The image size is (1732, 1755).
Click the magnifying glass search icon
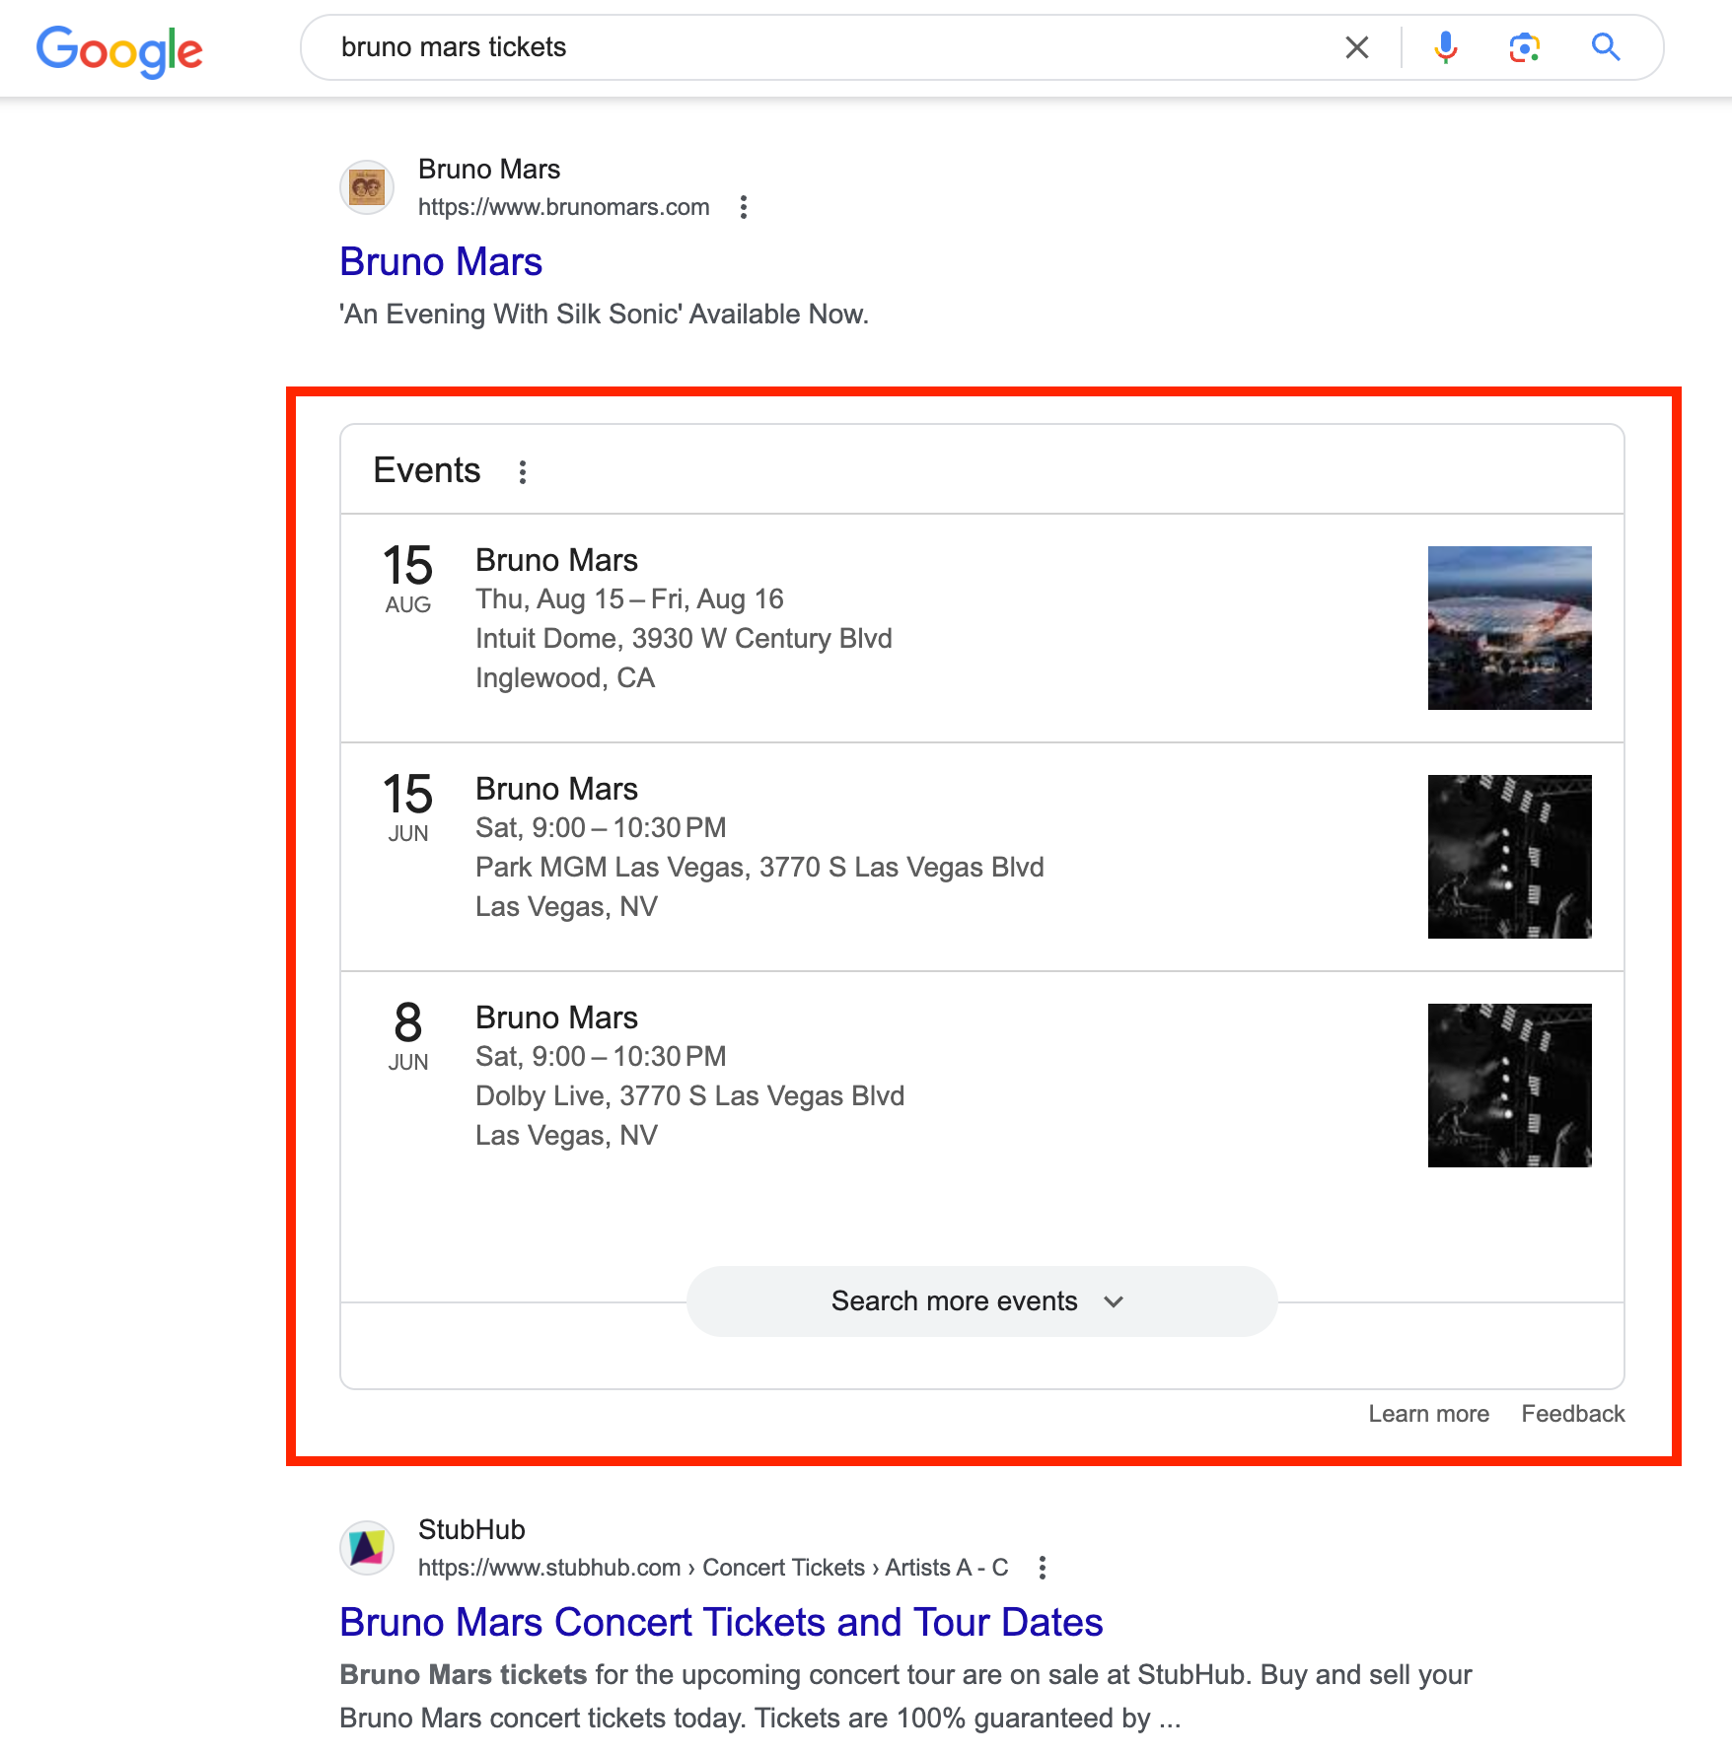click(x=1606, y=47)
